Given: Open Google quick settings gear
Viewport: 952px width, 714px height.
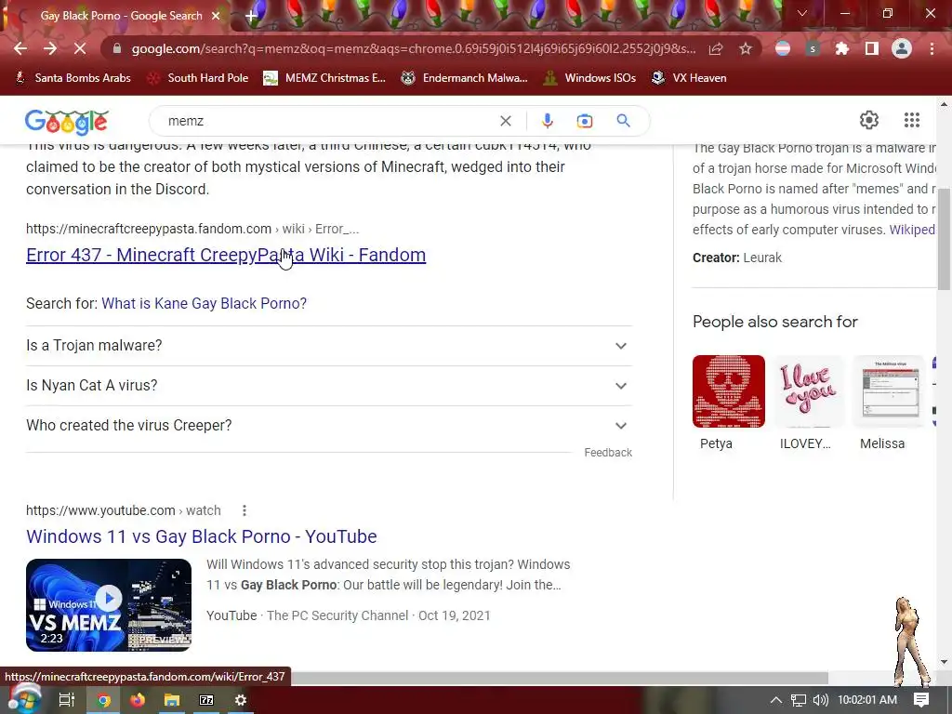Looking at the screenshot, I should point(869,120).
